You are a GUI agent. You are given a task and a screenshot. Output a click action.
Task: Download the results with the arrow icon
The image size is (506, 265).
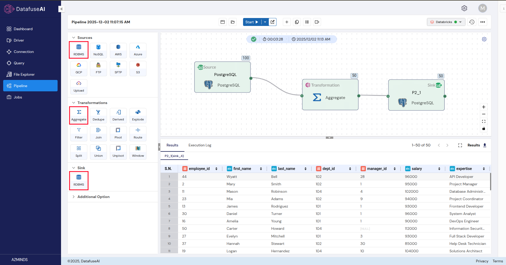(x=485, y=145)
